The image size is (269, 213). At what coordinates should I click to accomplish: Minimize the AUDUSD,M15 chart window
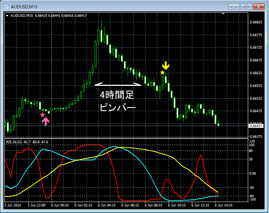click(234, 7)
